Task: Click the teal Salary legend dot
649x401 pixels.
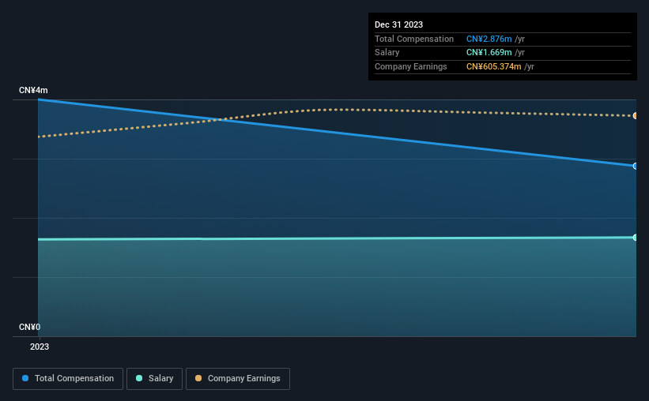Action: (139, 378)
